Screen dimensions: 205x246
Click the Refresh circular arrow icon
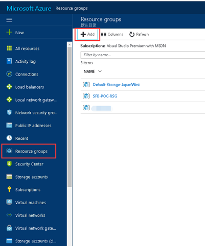(x=132, y=34)
